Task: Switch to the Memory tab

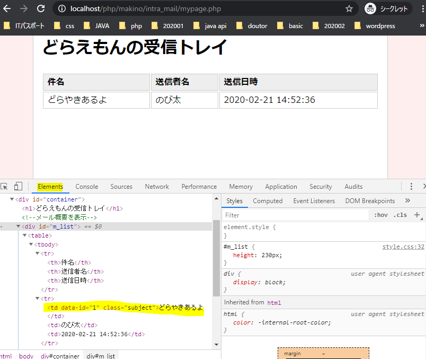Action: (x=241, y=187)
